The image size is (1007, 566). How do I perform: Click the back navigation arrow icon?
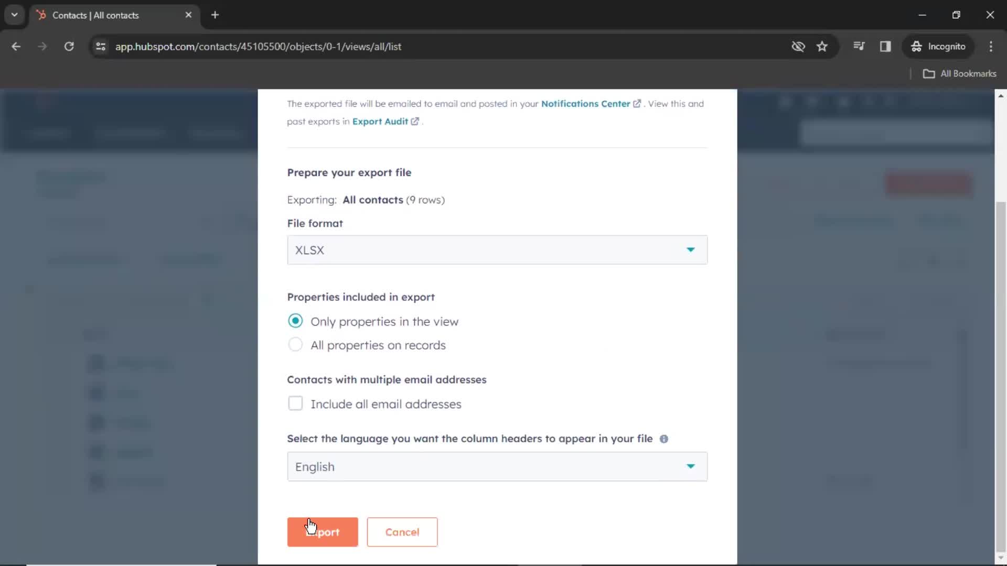17,46
